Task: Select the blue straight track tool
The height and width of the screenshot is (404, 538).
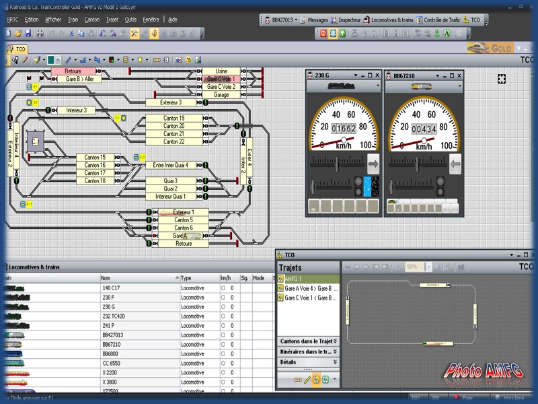Action: click(x=69, y=60)
